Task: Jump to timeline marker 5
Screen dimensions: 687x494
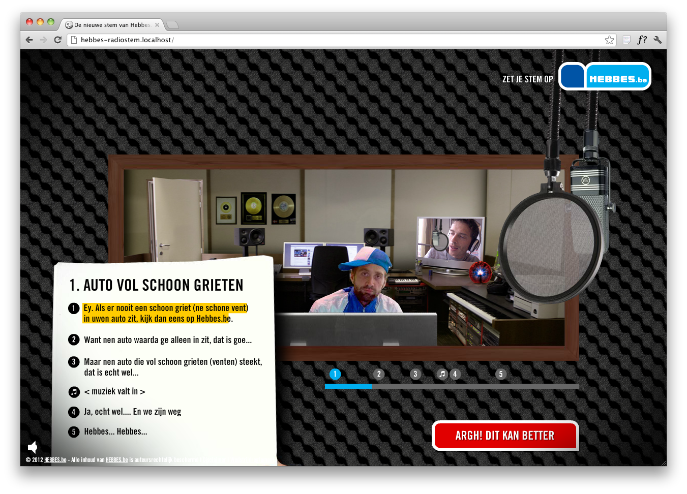Action: point(501,374)
